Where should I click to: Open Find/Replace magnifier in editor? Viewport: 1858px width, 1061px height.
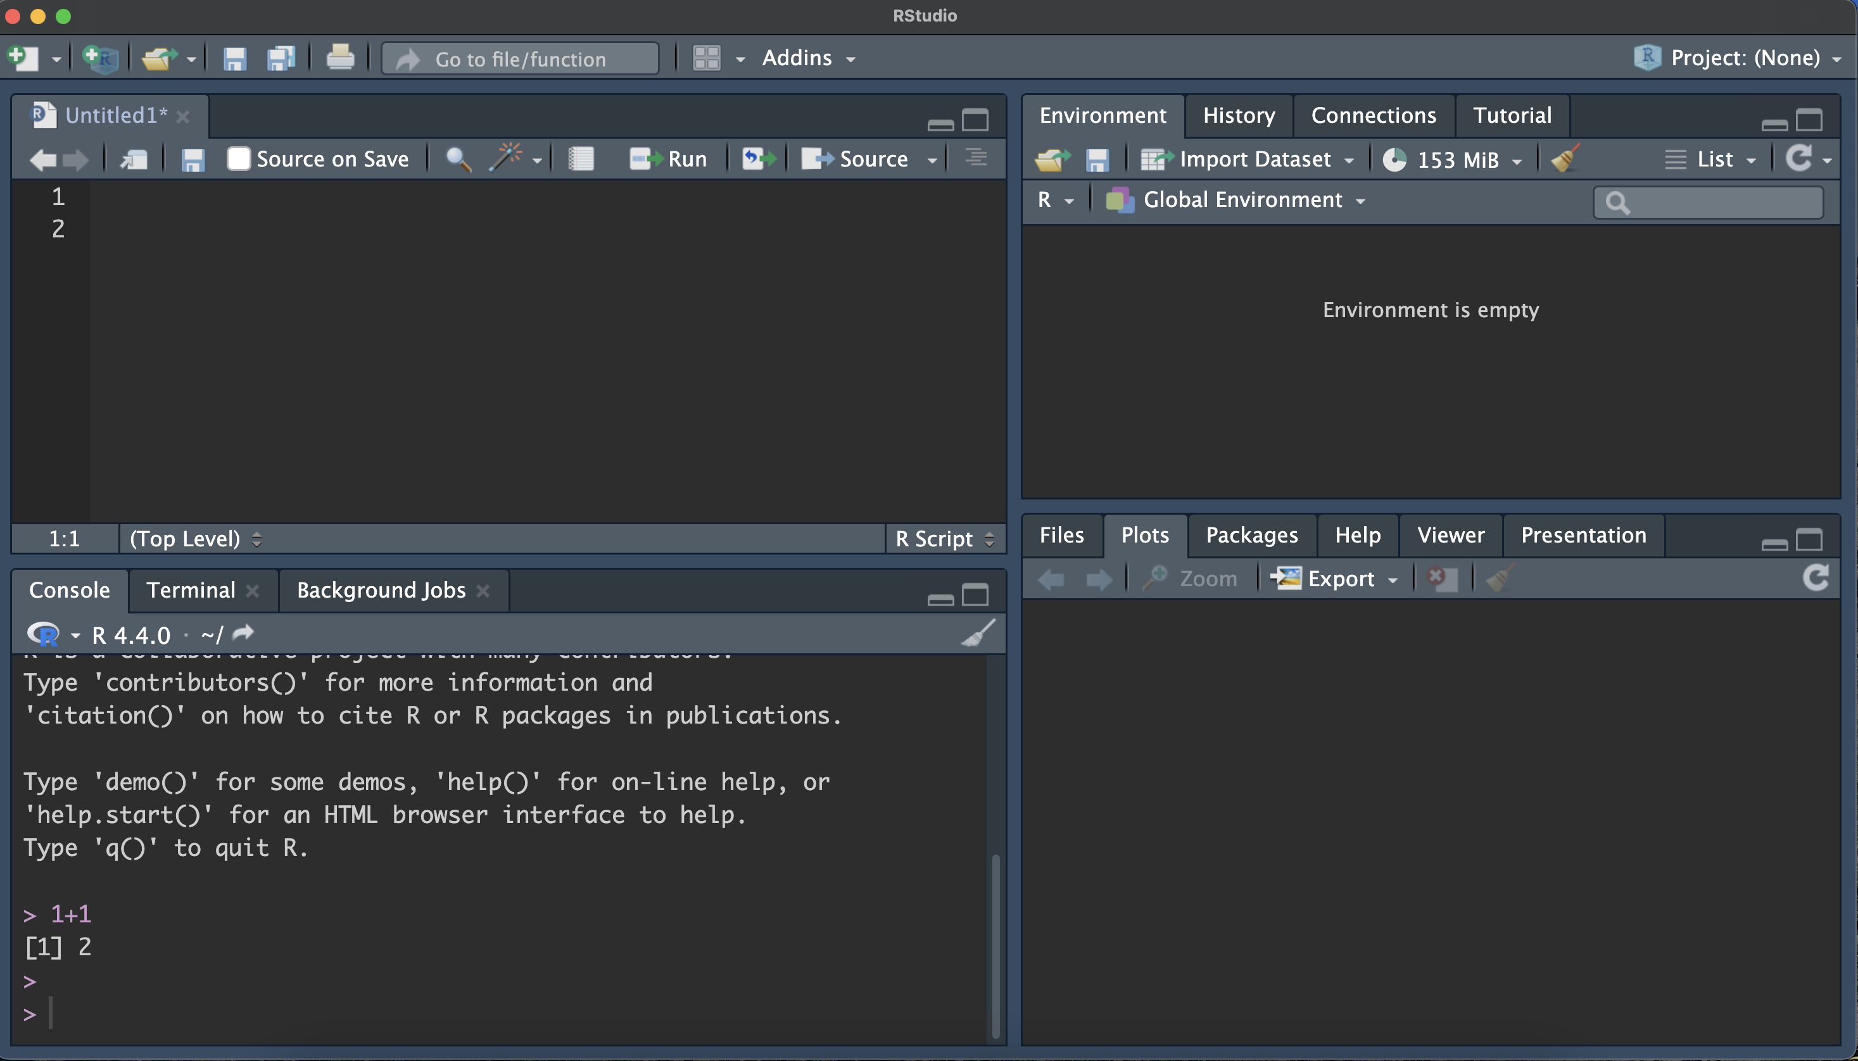click(x=458, y=159)
